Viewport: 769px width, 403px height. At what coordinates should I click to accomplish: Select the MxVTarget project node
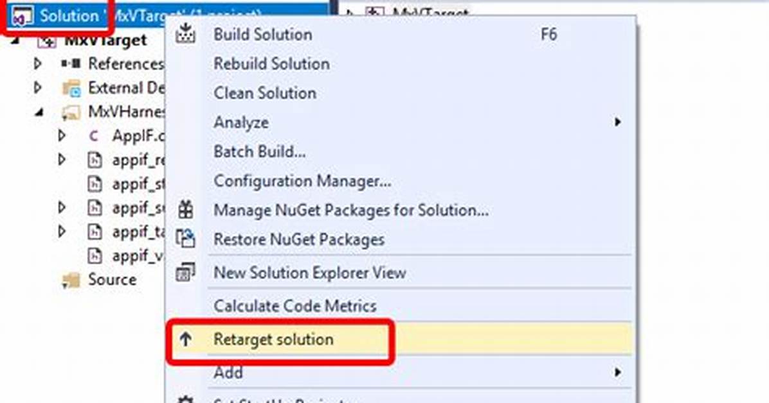tap(105, 40)
